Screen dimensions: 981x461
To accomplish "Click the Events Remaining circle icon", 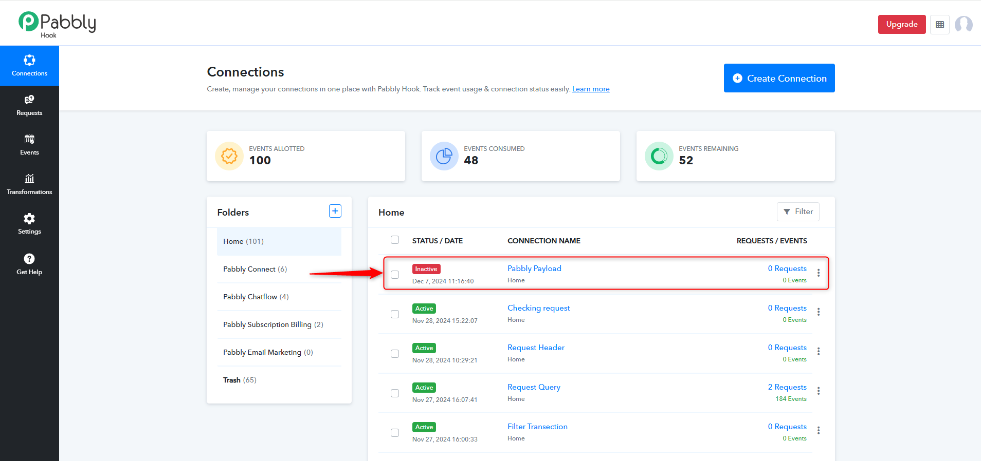I will click(659, 156).
